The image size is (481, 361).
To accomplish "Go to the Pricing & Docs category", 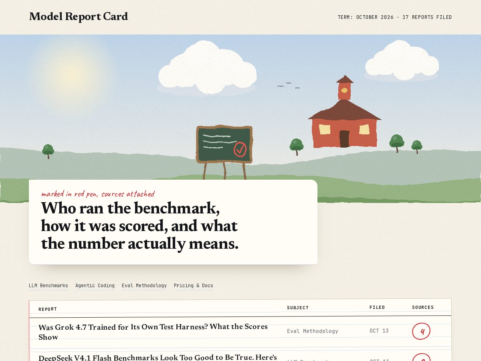I will point(194,286).
